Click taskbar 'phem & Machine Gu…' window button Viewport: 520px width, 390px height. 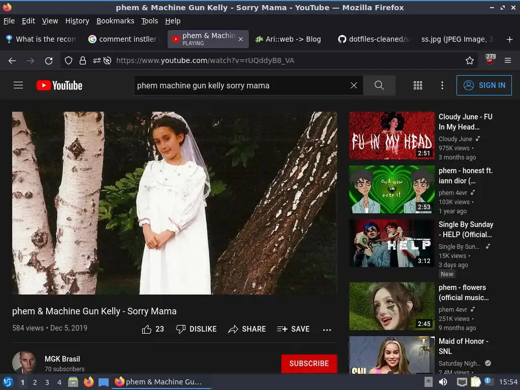click(161, 382)
